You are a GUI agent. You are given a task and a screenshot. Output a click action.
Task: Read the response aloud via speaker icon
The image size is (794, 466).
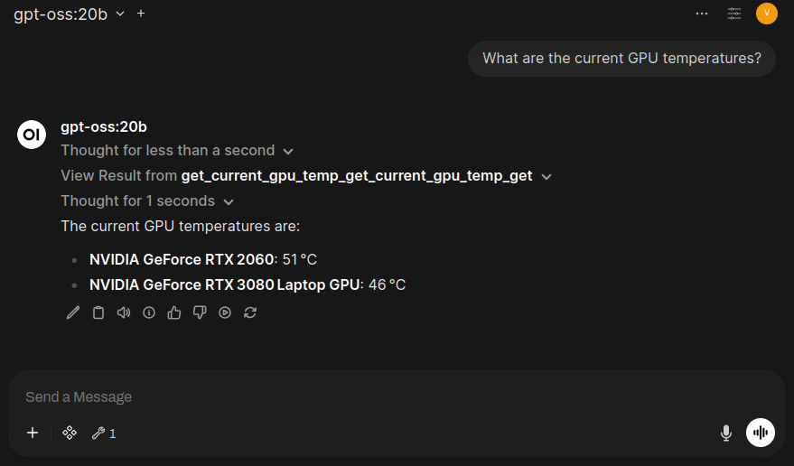(x=124, y=312)
